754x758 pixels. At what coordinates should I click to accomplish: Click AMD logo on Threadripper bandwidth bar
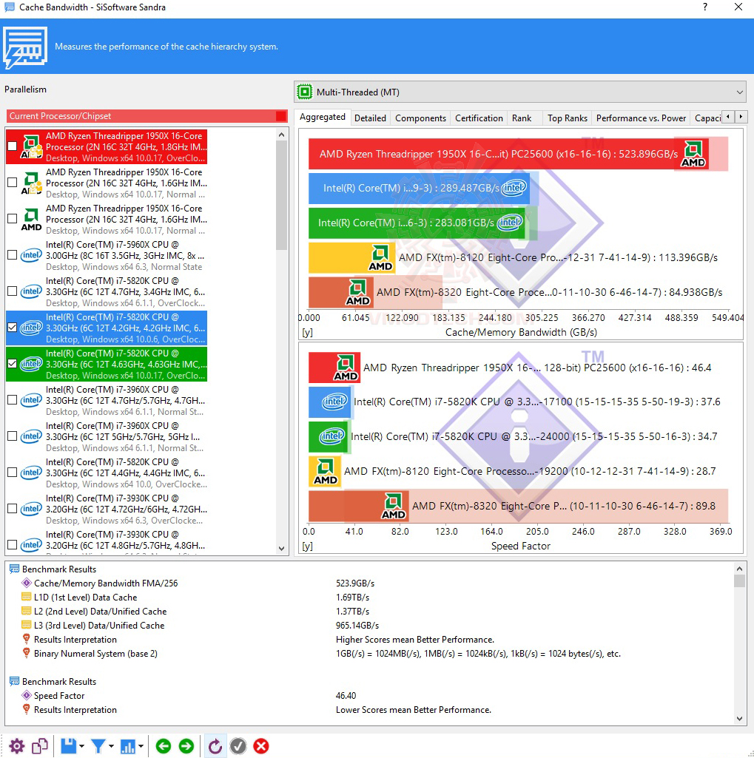pos(693,154)
